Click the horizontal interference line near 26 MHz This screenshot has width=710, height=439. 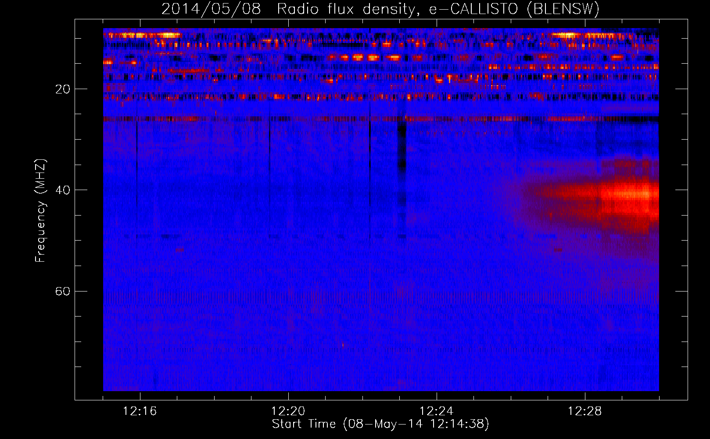coord(381,119)
